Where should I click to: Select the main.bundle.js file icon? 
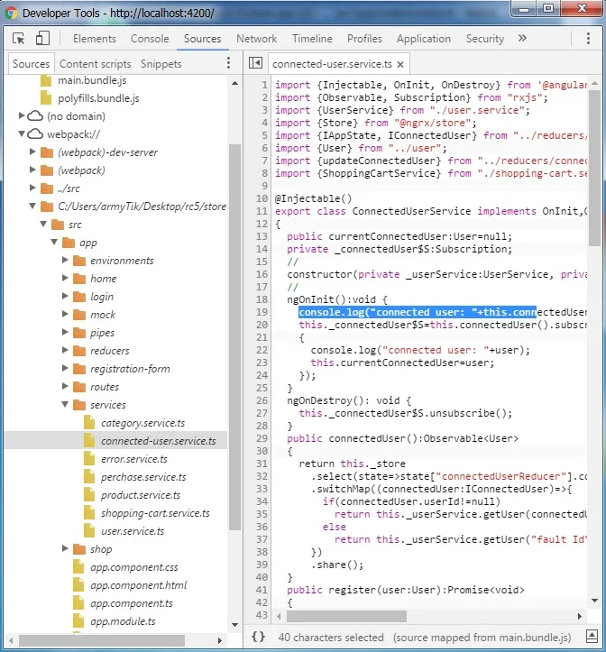[46, 80]
